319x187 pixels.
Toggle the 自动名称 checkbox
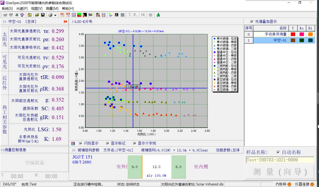pos(278,152)
